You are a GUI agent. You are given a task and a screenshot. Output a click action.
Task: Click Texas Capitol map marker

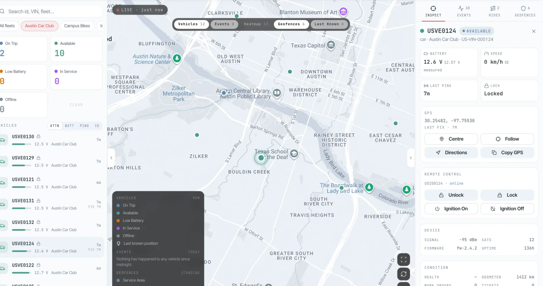pos(331,45)
